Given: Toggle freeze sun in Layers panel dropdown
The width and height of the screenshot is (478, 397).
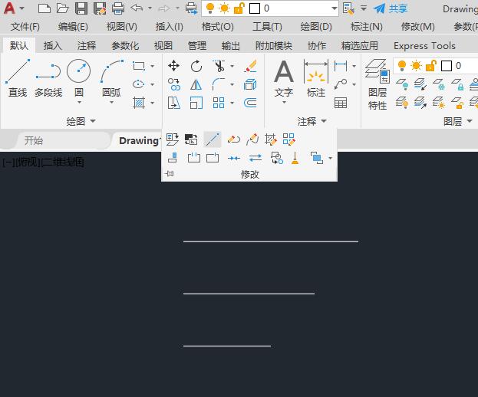Looking at the screenshot, I should (416, 66).
